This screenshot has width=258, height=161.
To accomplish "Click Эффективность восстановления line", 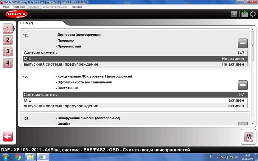I will tap(85, 82).
